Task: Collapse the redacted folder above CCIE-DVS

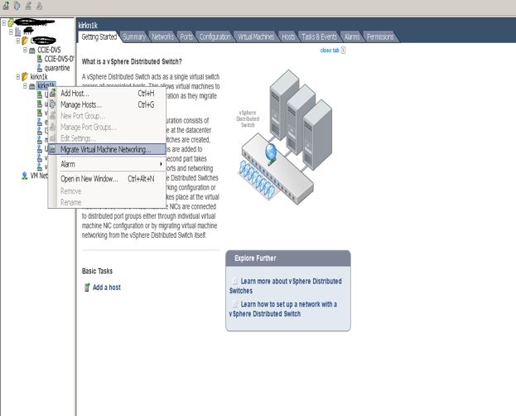Action: point(18,41)
